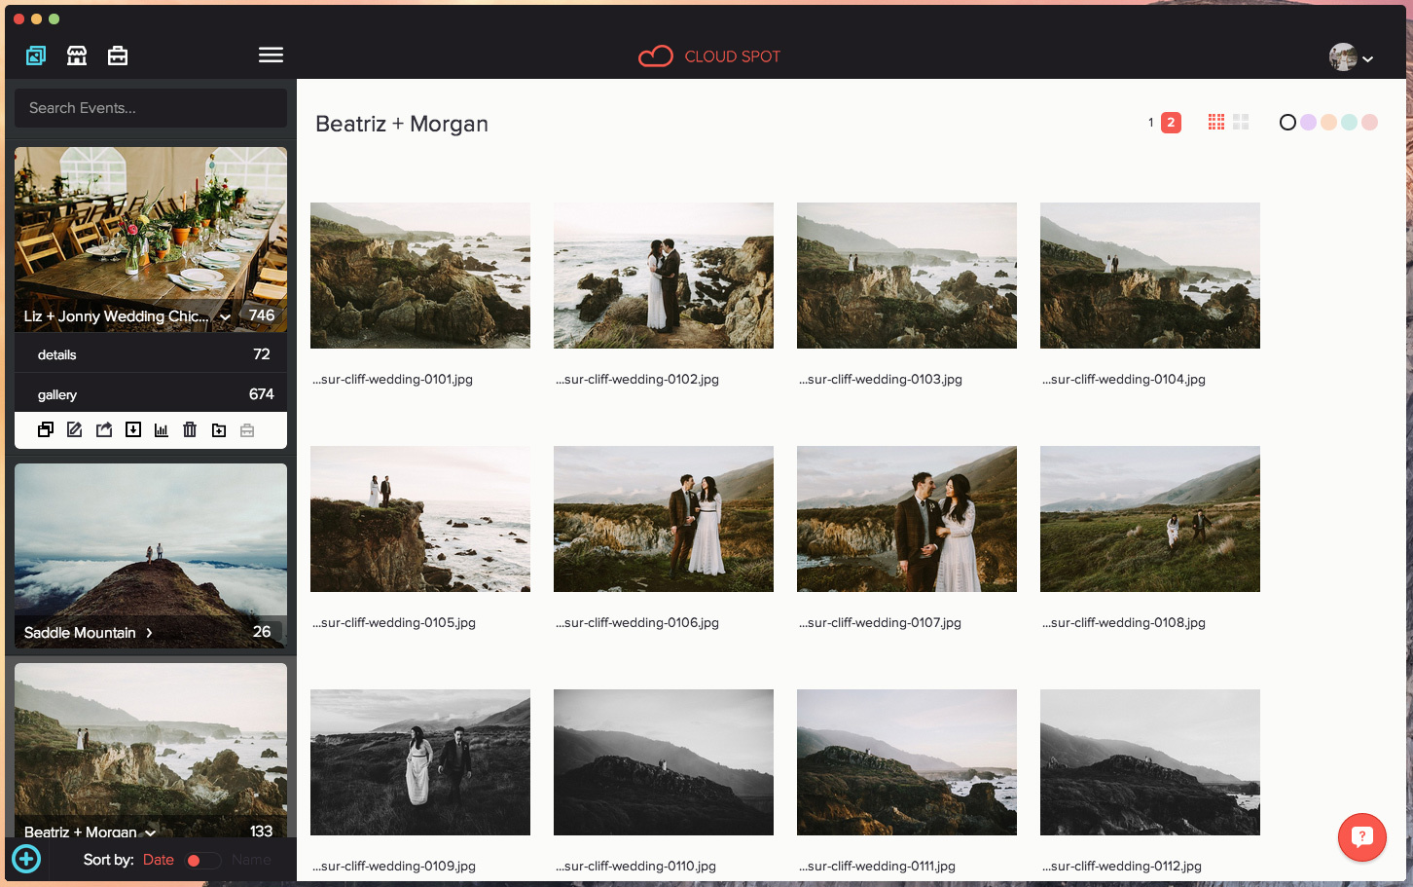Click the blue plus button to add an event
This screenshot has width=1413, height=887.
point(26,859)
